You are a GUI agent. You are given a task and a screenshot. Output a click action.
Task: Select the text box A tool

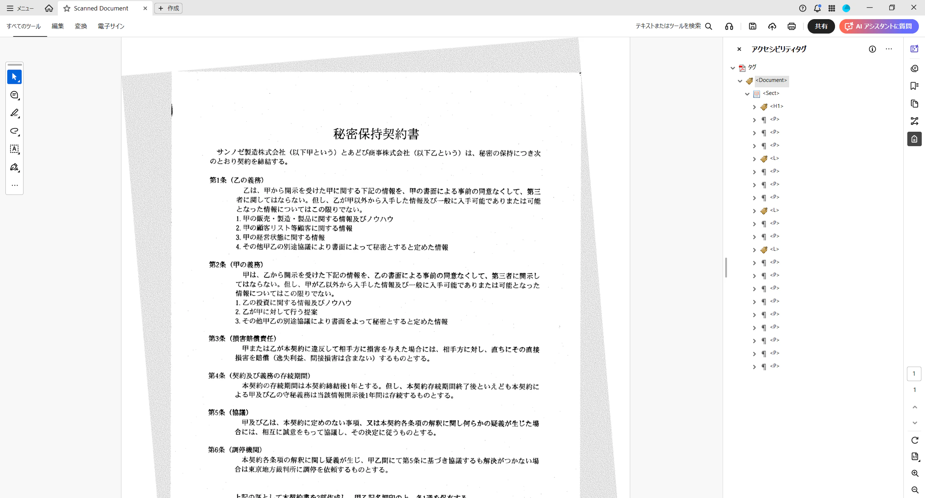14,149
